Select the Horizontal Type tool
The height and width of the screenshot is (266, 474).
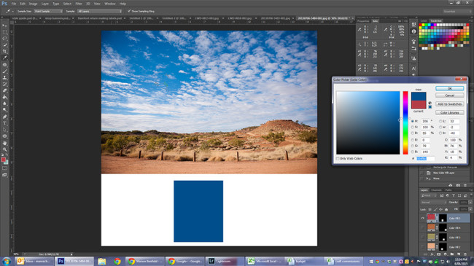click(4, 123)
